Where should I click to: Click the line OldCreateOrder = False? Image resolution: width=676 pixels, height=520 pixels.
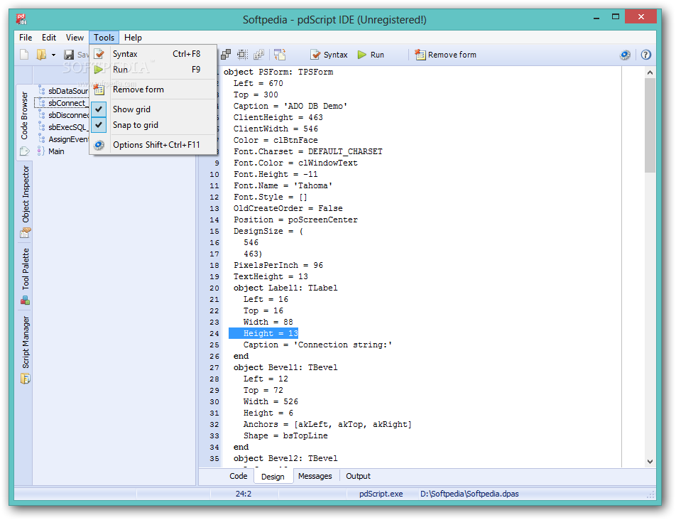coord(288,208)
